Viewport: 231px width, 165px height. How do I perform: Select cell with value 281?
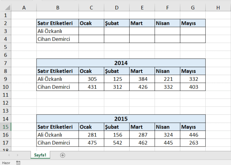click(91, 135)
